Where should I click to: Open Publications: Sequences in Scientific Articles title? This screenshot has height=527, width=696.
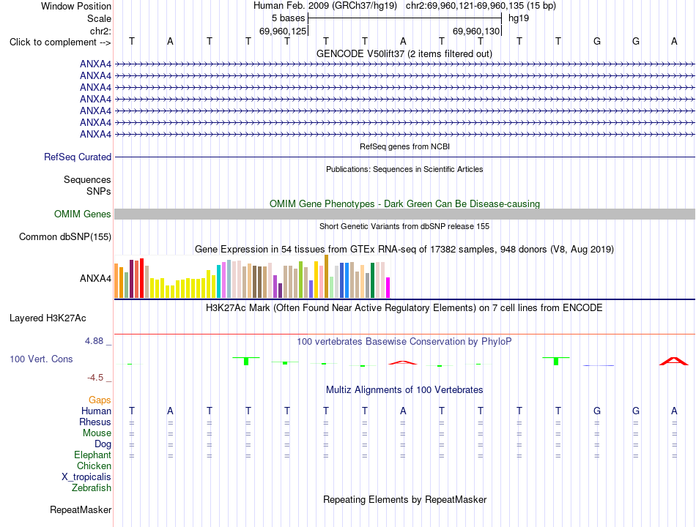pyautogui.click(x=404, y=169)
